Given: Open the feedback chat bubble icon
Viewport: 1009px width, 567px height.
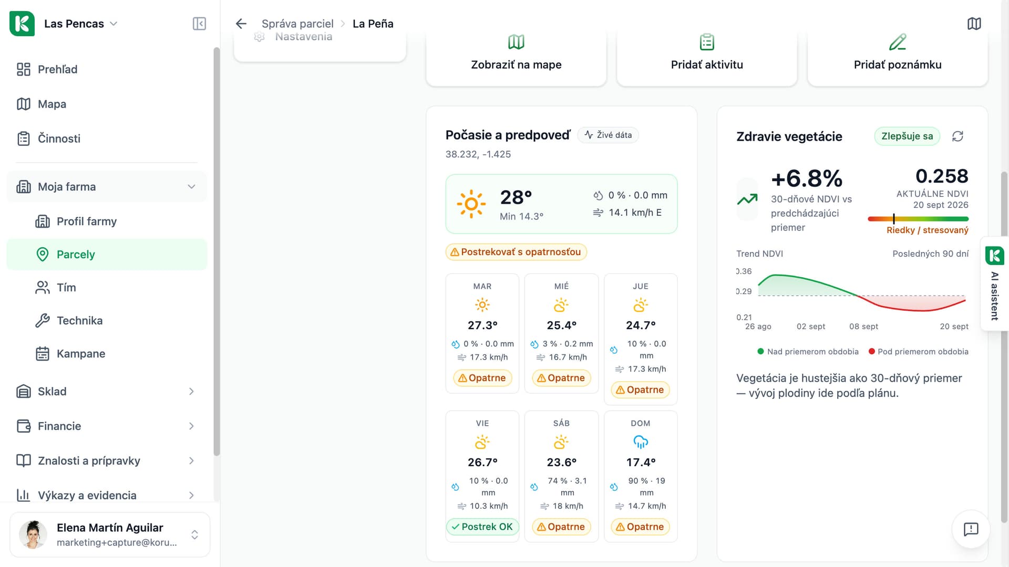Looking at the screenshot, I should [x=971, y=529].
